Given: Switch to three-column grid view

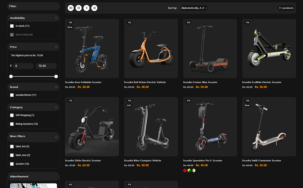Looking at the screenshot, I should pyautogui.click(x=78, y=8).
